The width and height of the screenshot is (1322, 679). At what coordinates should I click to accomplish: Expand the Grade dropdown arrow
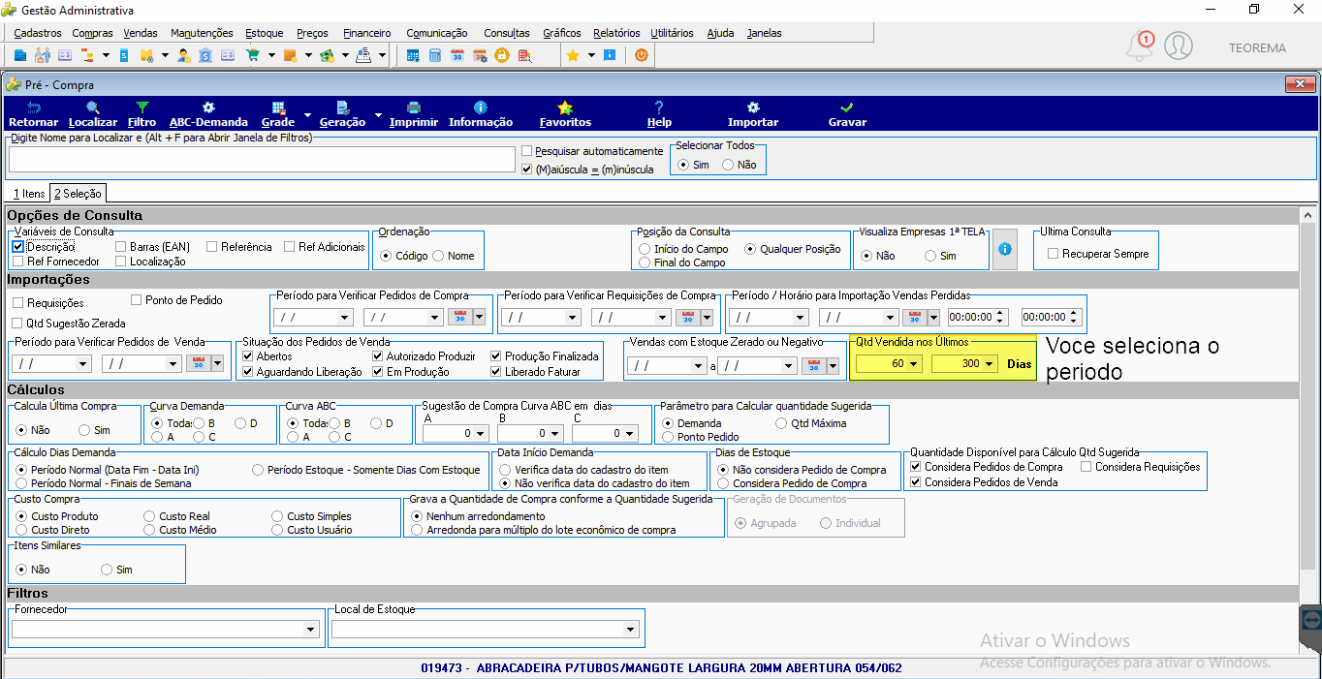click(x=307, y=114)
